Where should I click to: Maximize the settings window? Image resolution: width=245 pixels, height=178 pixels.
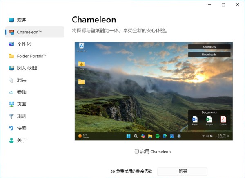pyautogui.click(x=223, y=4)
